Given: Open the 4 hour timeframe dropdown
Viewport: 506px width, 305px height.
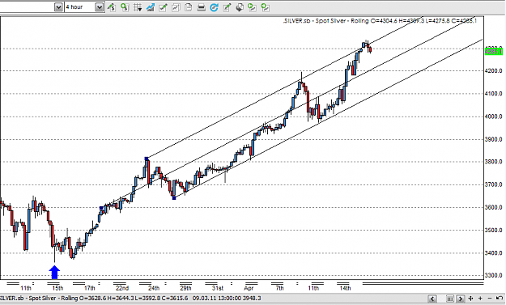Looking at the screenshot, I should 100,7.
